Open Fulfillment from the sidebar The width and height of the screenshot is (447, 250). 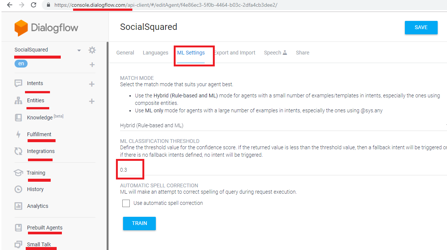click(x=39, y=134)
